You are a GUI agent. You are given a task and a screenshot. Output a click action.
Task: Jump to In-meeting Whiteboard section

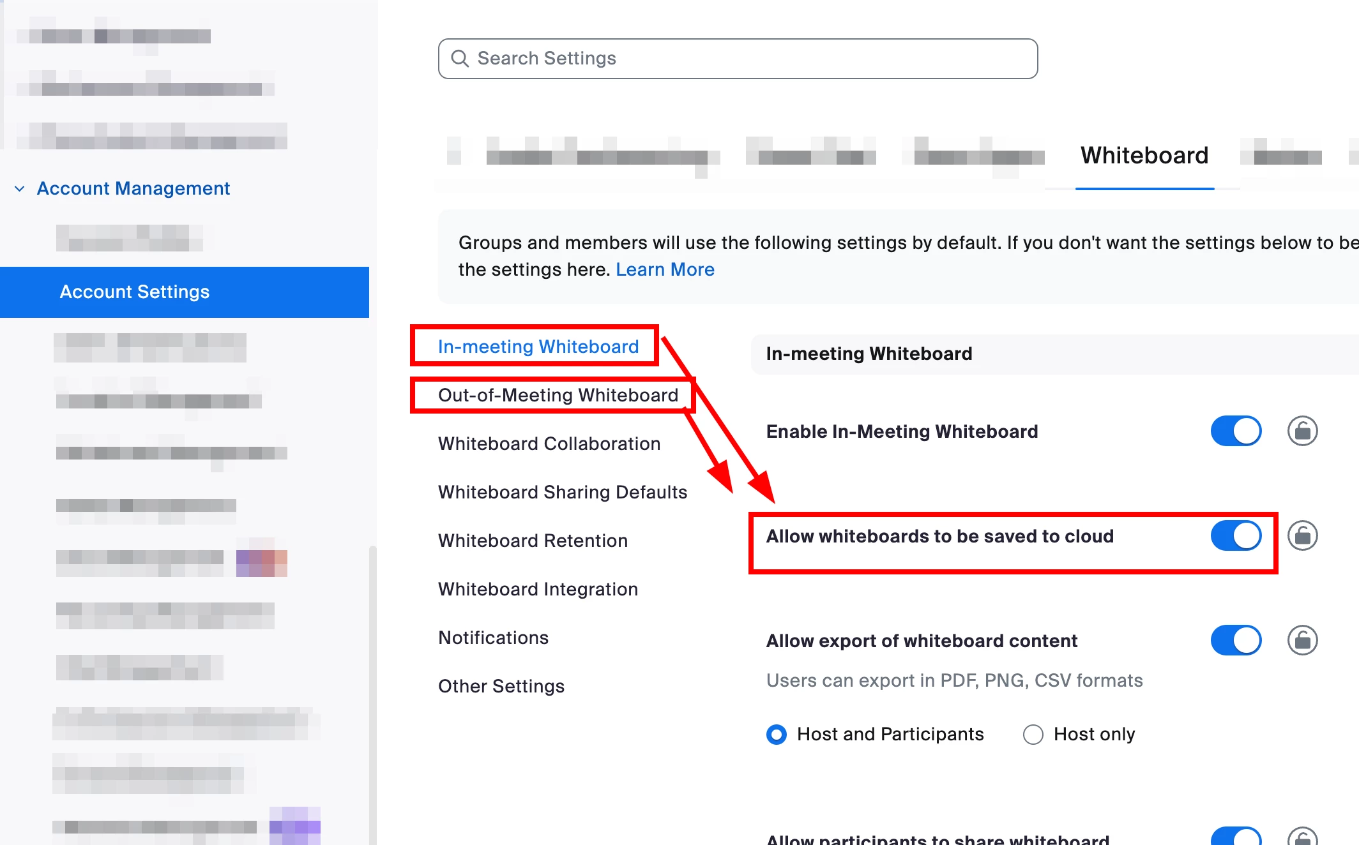click(538, 347)
